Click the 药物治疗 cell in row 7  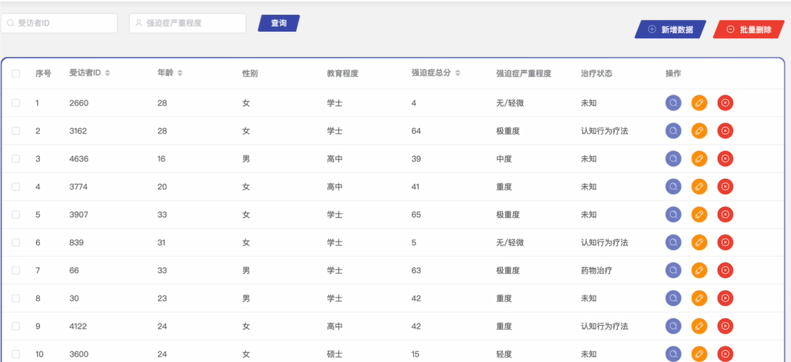click(x=596, y=270)
